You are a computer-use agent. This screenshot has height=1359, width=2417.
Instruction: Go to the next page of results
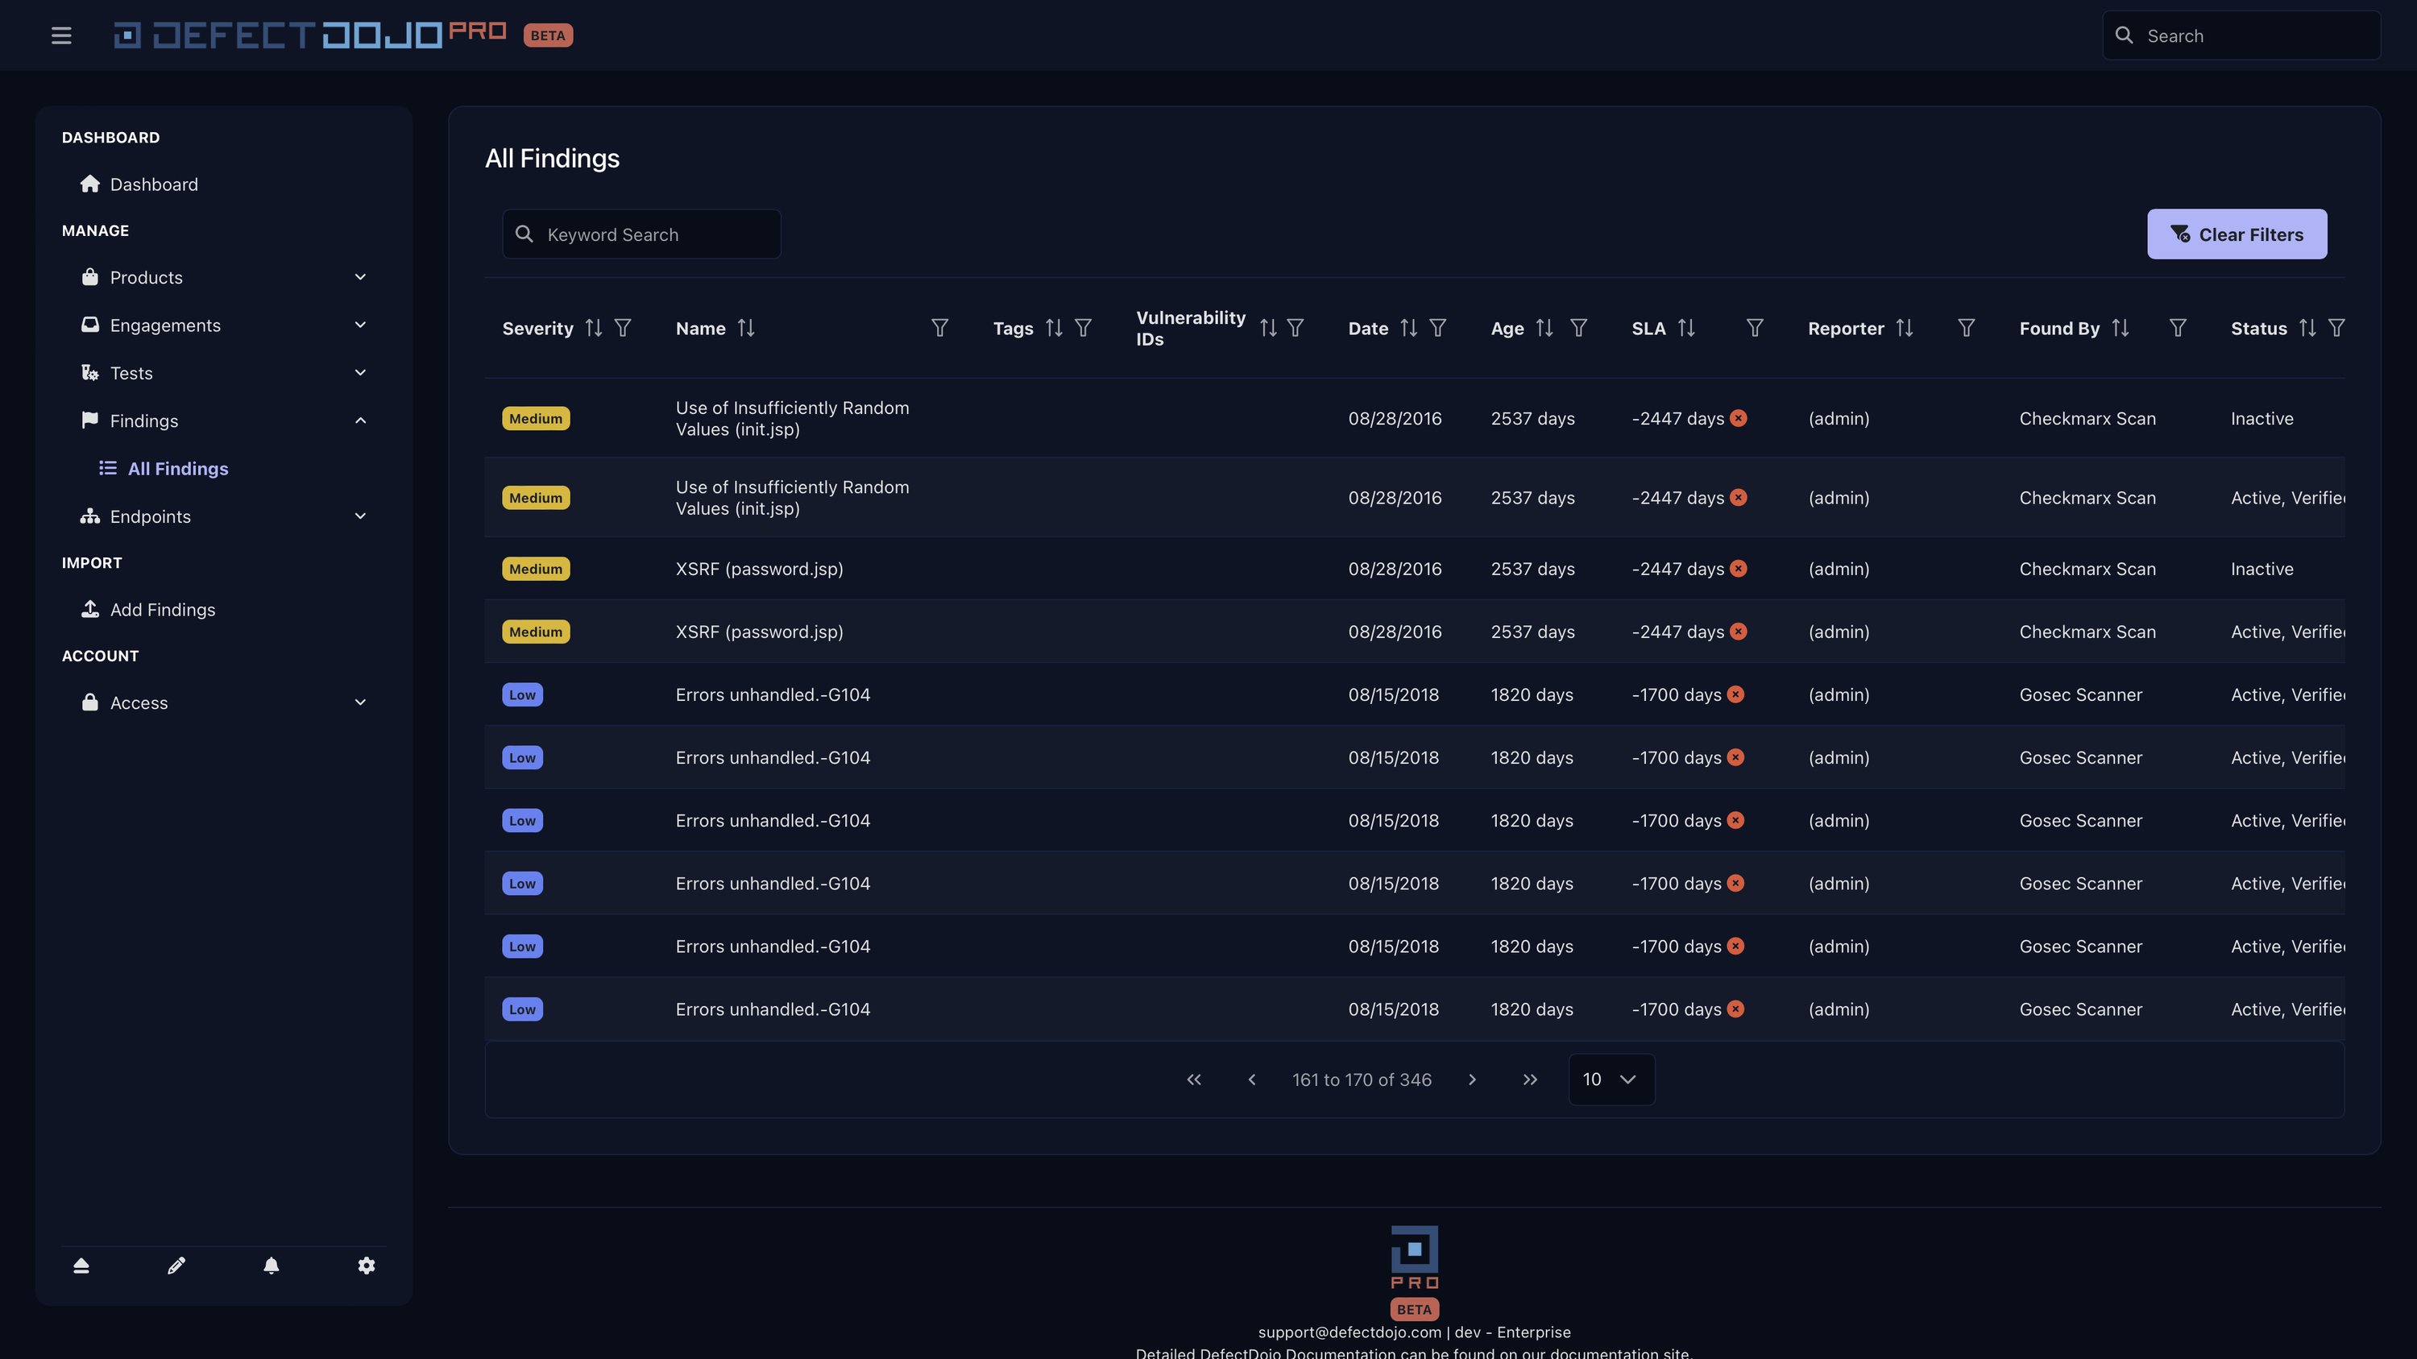coord(1471,1079)
